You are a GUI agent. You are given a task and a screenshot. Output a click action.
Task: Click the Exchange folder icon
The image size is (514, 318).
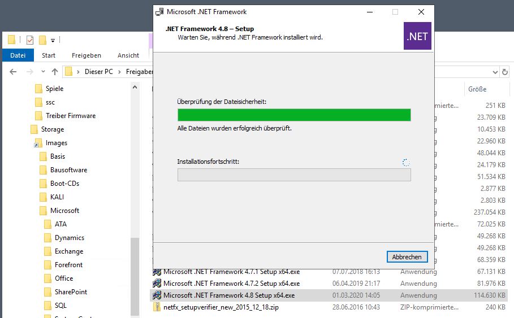(x=47, y=251)
